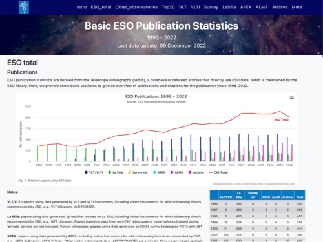Select the VLTI nav item
The height and width of the screenshot is (242, 323).
click(x=195, y=7)
